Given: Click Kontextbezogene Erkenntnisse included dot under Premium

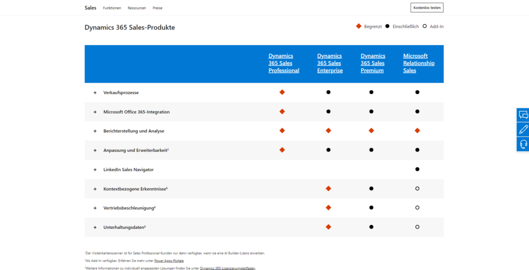Looking at the screenshot, I should click(x=371, y=188).
